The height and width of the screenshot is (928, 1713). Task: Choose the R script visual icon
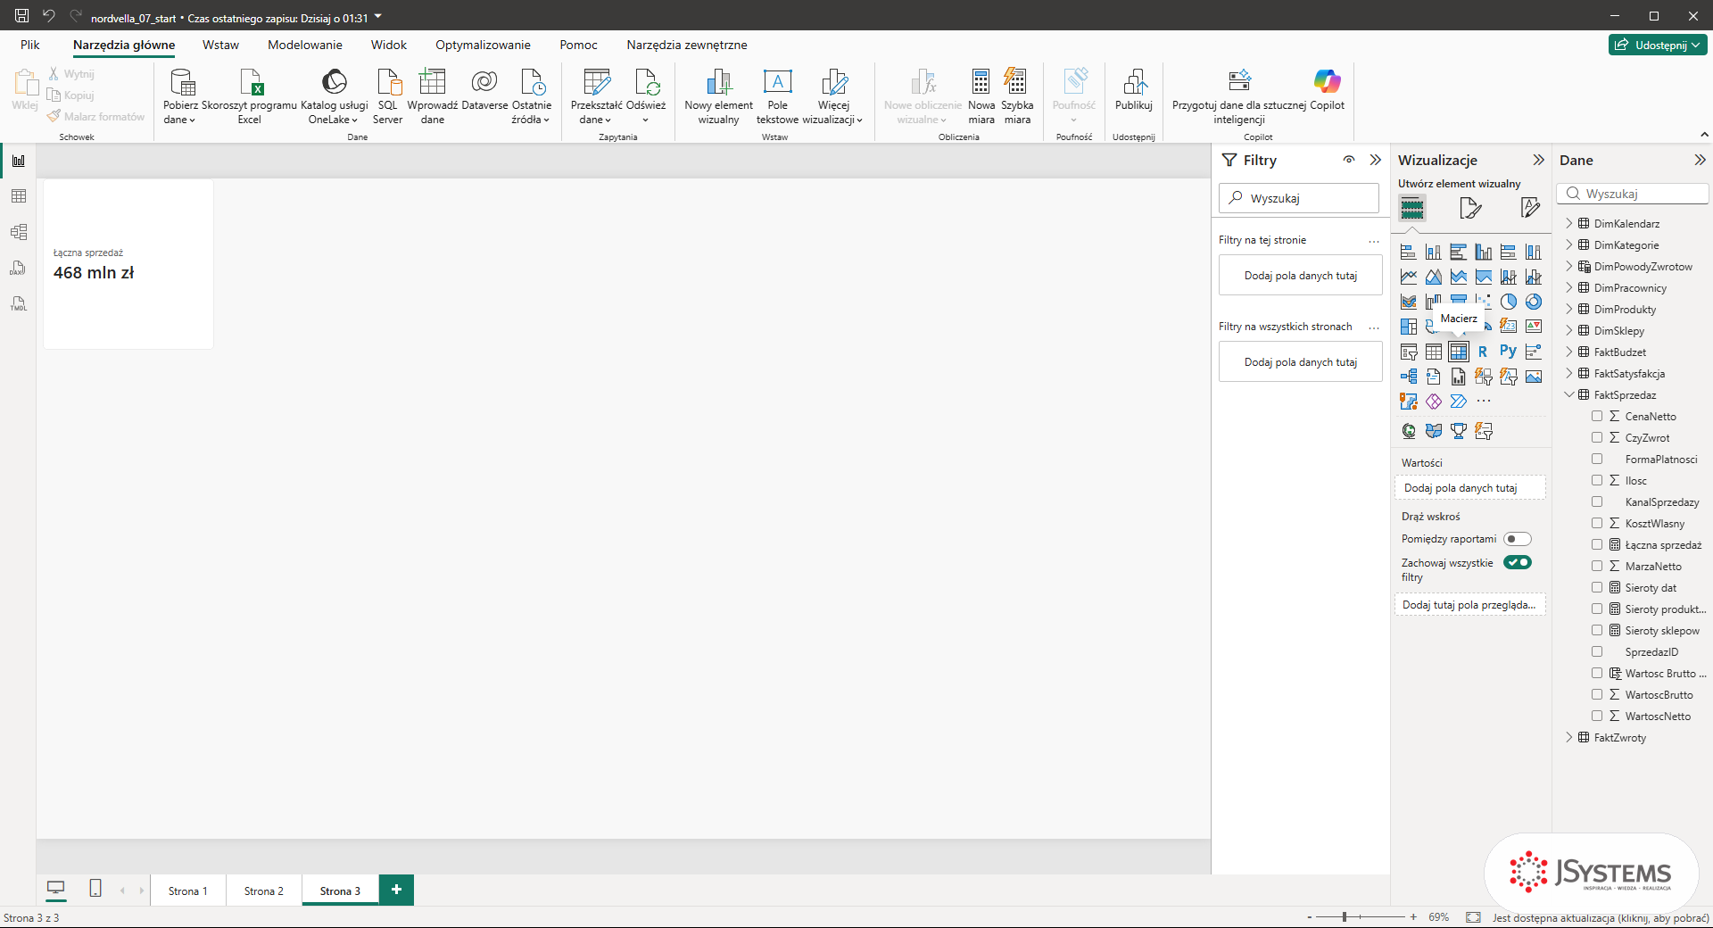(1483, 352)
